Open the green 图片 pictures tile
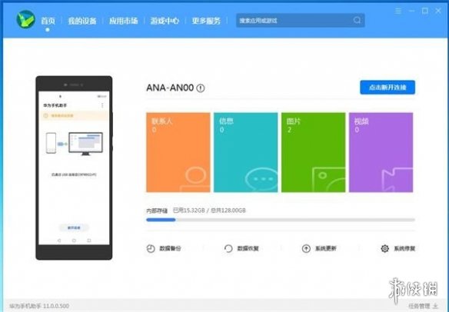The height and width of the screenshot is (312, 449). coord(313,152)
